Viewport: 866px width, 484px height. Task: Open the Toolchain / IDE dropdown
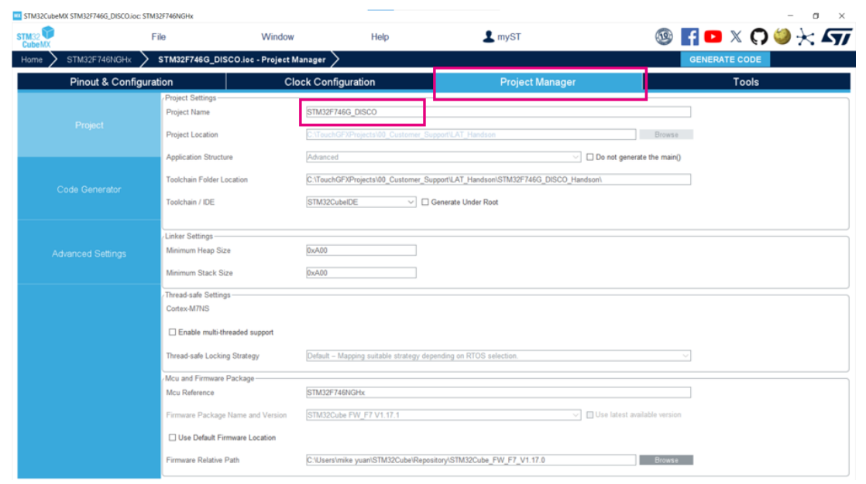361,203
